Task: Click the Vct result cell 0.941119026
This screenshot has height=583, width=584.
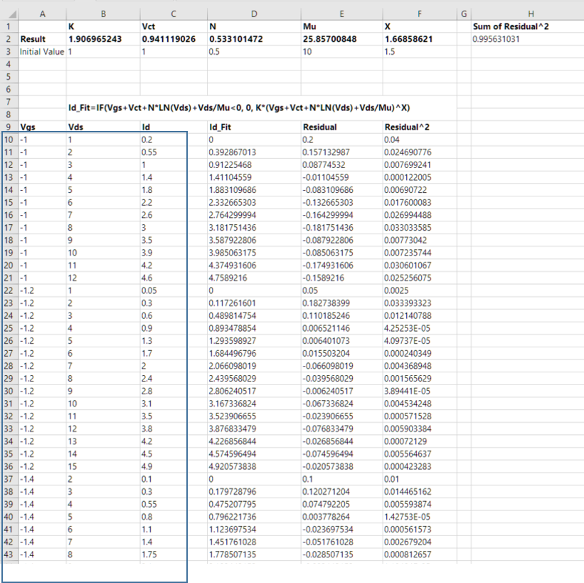Action: click(x=174, y=39)
